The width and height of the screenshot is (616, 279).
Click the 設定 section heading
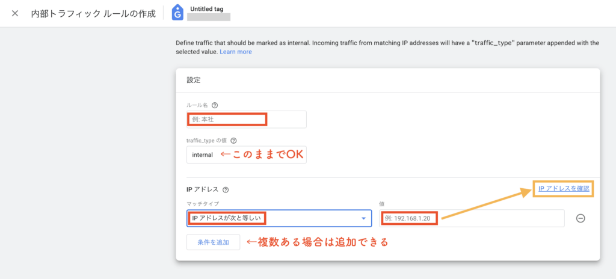[194, 79]
